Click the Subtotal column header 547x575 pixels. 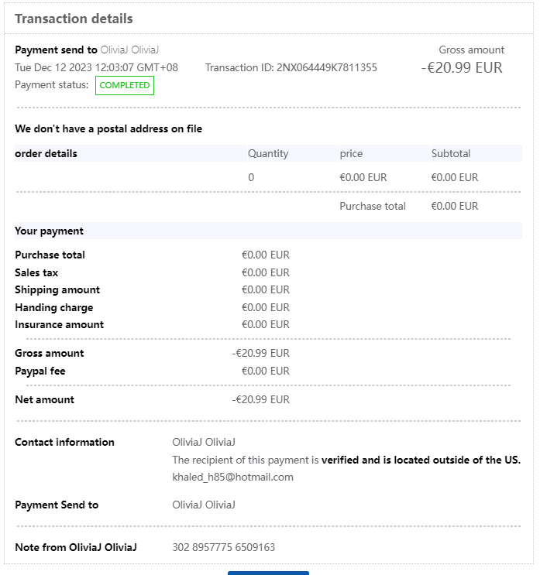(x=451, y=153)
